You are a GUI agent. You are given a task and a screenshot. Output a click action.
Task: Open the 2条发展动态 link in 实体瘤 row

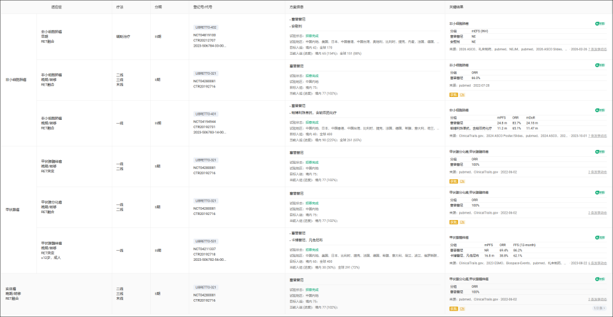coord(598,299)
